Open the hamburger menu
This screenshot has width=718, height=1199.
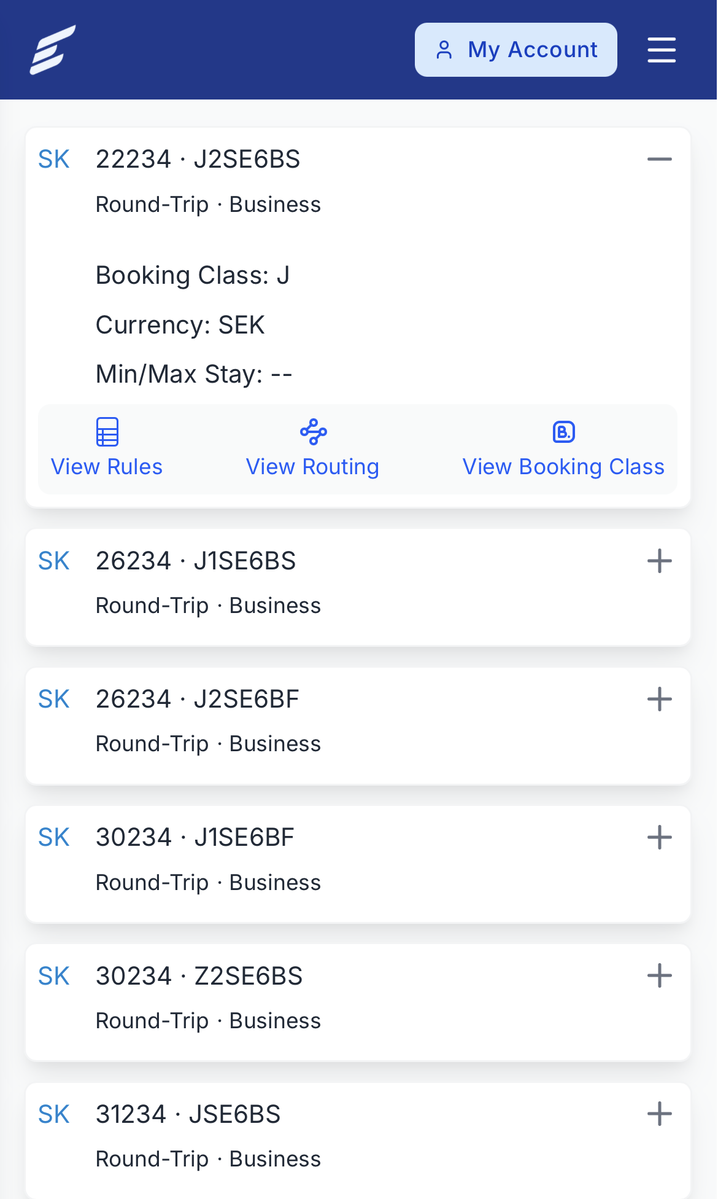point(662,50)
